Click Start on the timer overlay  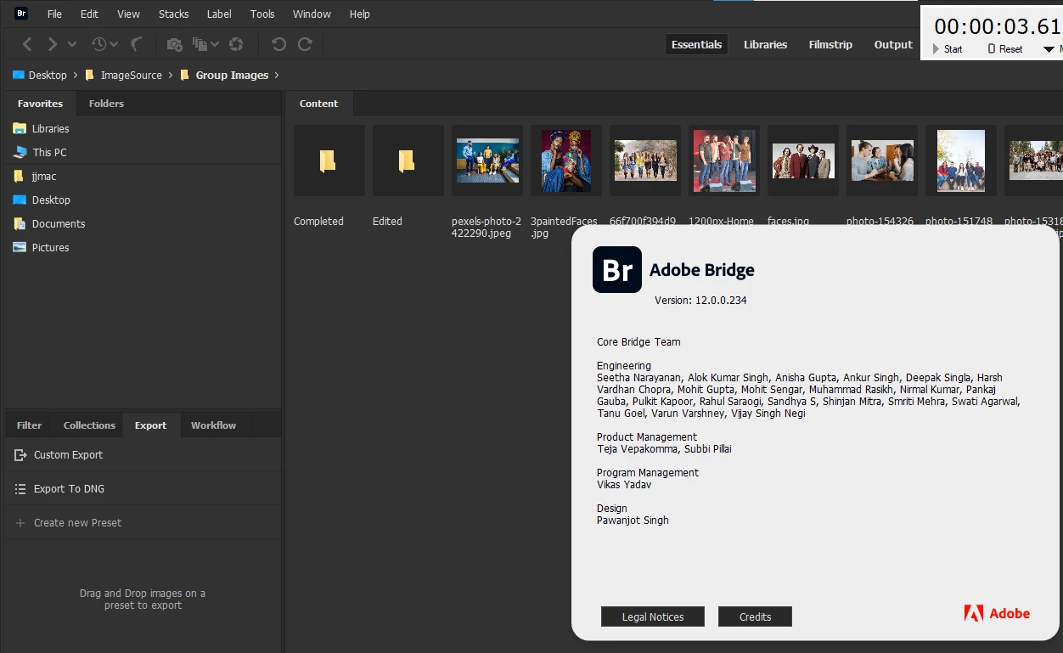948,49
